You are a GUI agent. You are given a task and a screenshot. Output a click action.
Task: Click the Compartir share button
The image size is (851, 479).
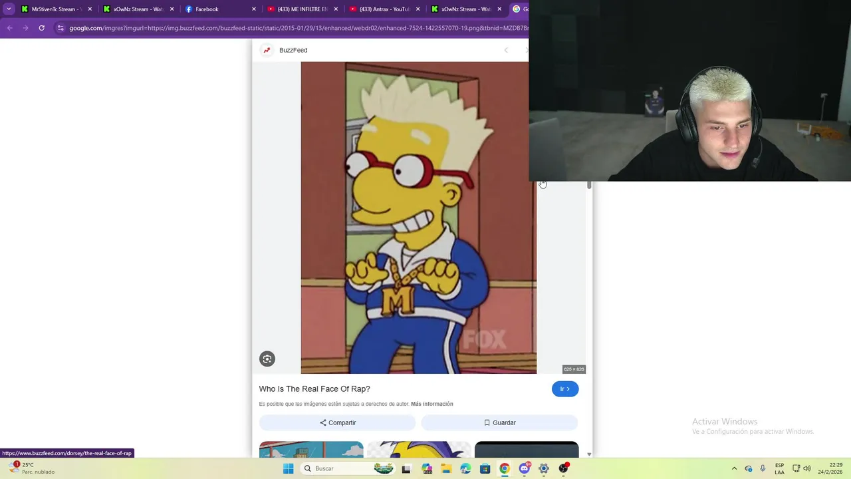click(338, 422)
